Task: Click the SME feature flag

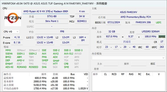Action: tap(67, 67)
